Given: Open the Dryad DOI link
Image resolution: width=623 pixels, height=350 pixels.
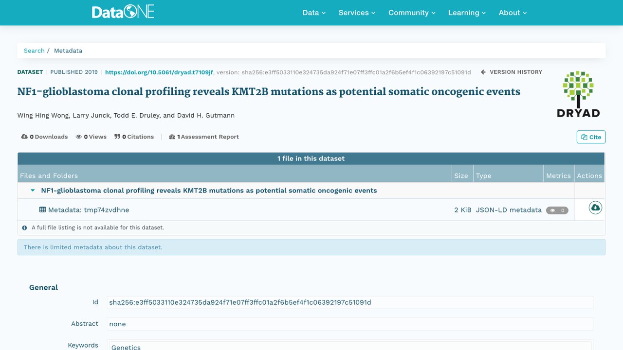Looking at the screenshot, I should click(x=159, y=72).
